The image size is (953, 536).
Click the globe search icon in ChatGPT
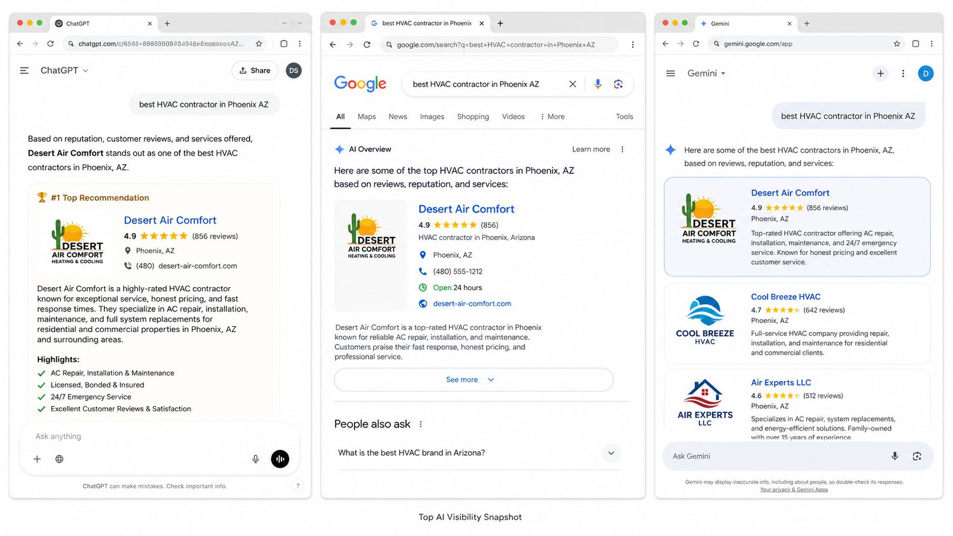(x=59, y=459)
